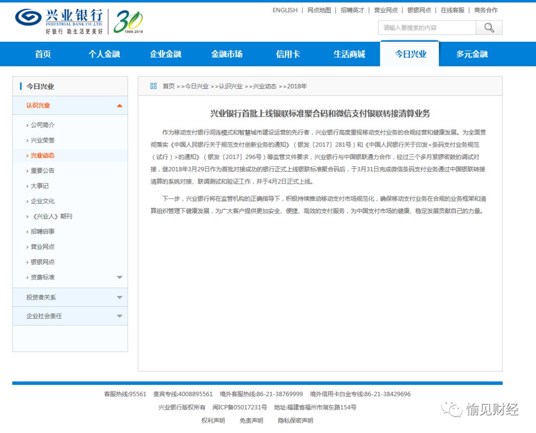Open the 多元金融 navigation tab
Image resolution: width=536 pixels, height=433 pixels.
[x=472, y=54]
